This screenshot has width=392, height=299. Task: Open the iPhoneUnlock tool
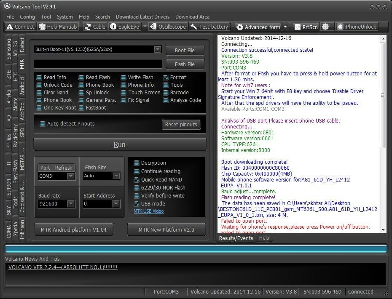(x=357, y=27)
